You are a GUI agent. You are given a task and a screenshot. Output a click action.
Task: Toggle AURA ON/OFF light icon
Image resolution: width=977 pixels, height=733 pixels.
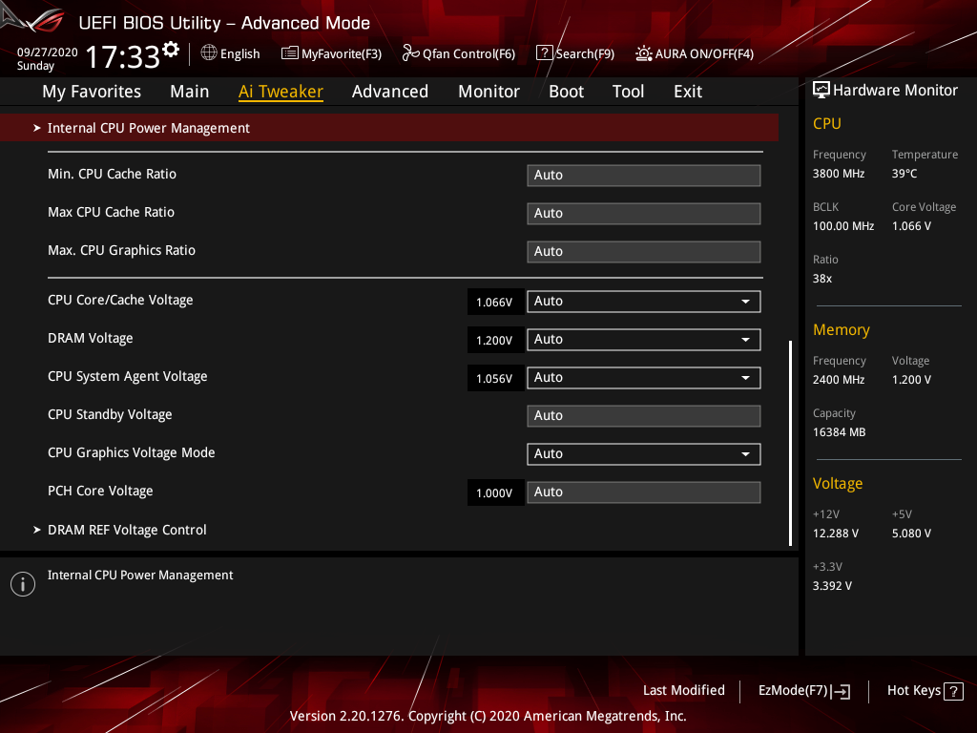[x=644, y=53]
